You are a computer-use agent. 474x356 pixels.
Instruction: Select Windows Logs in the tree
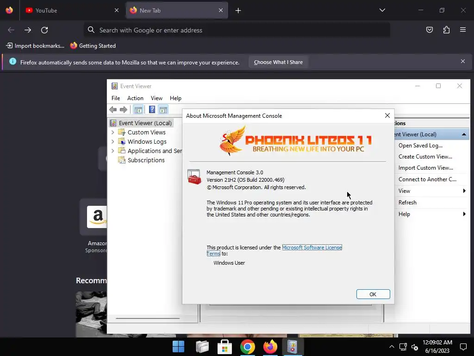[x=147, y=142]
